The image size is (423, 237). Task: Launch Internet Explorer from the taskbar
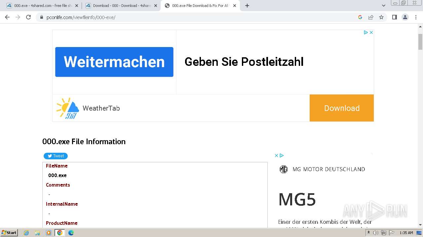click(26, 233)
